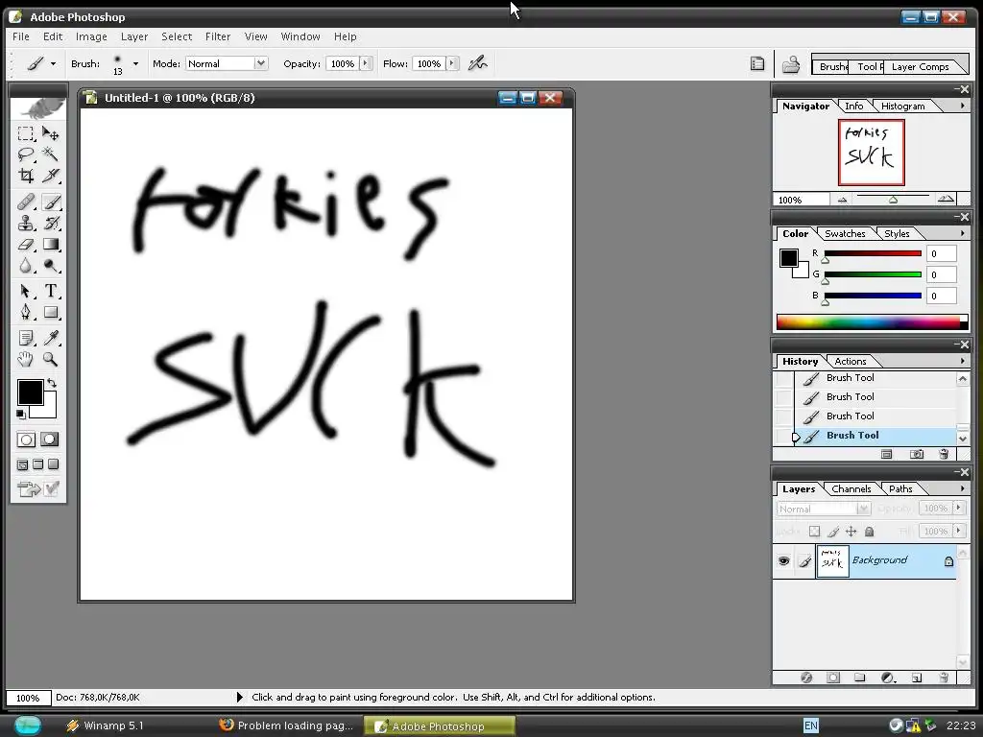Select the Lasso tool
Image resolution: width=983 pixels, height=737 pixels.
pyautogui.click(x=26, y=155)
